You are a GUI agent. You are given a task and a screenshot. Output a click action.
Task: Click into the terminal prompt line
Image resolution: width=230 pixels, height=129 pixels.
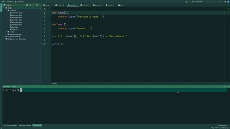115,90
